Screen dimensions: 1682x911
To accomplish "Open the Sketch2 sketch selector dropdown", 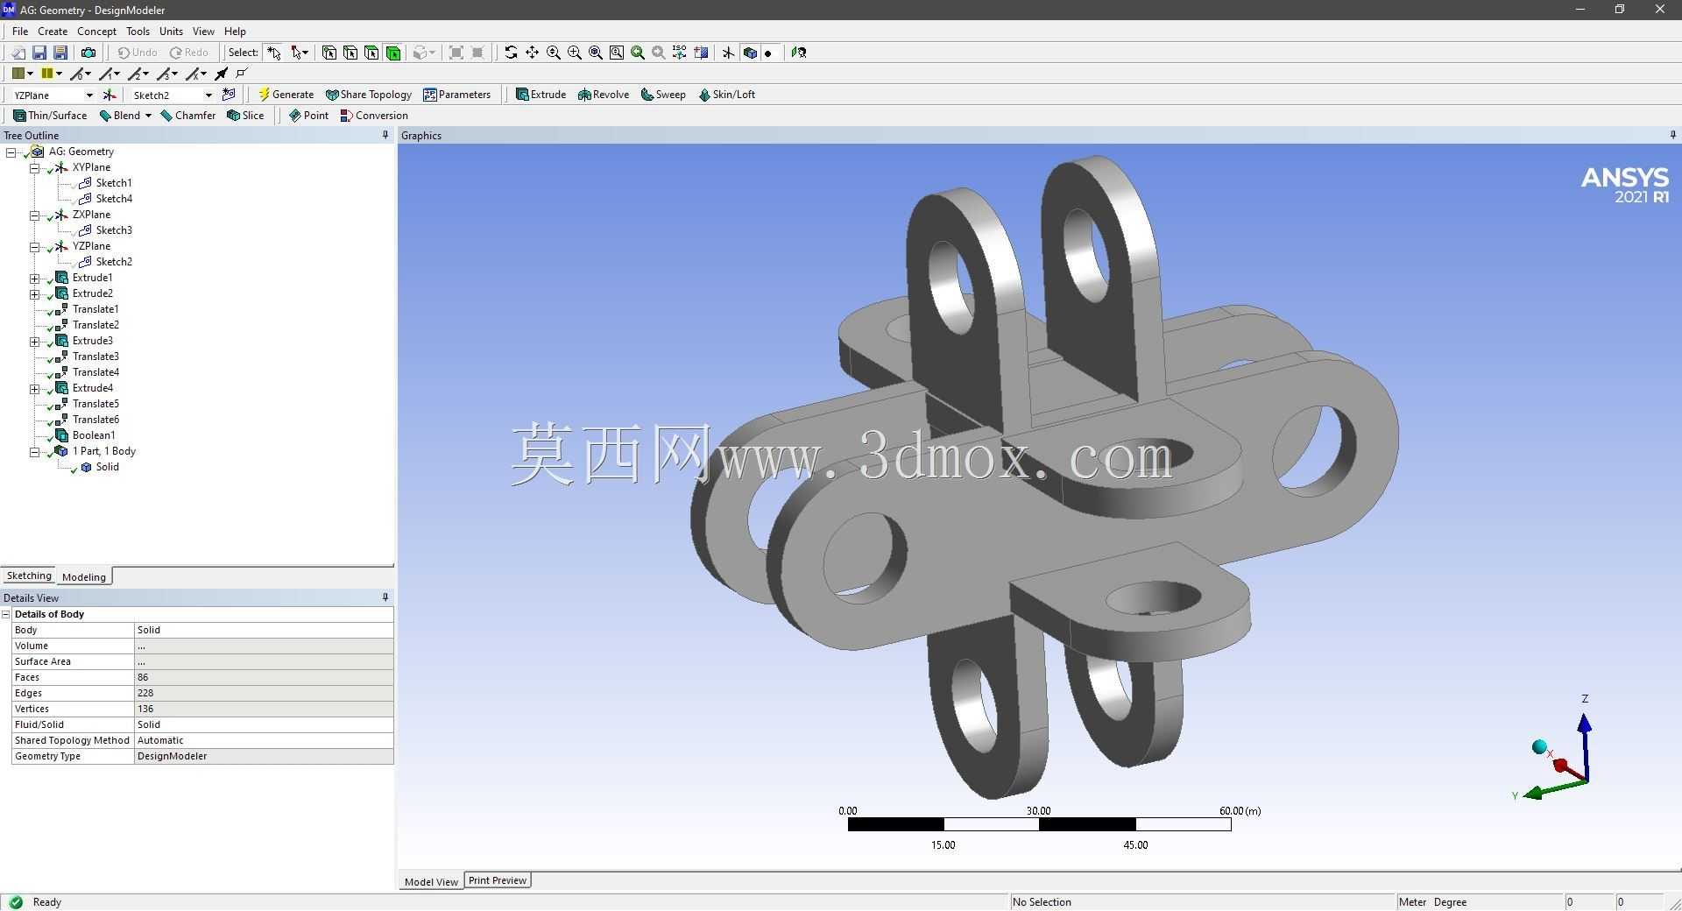I will [208, 95].
